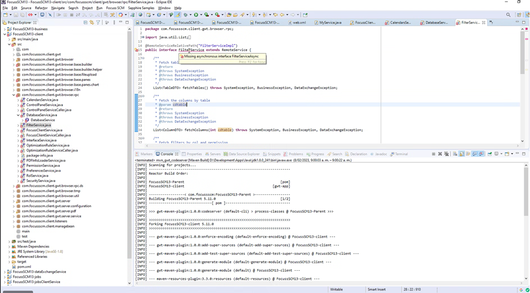Click the Run External Tools icon
The height and width of the screenshot is (293, 530).
point(217,15)
